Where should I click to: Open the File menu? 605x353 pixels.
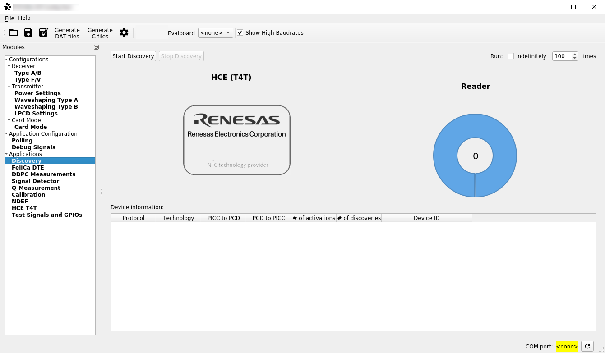[x=9, y=18]
